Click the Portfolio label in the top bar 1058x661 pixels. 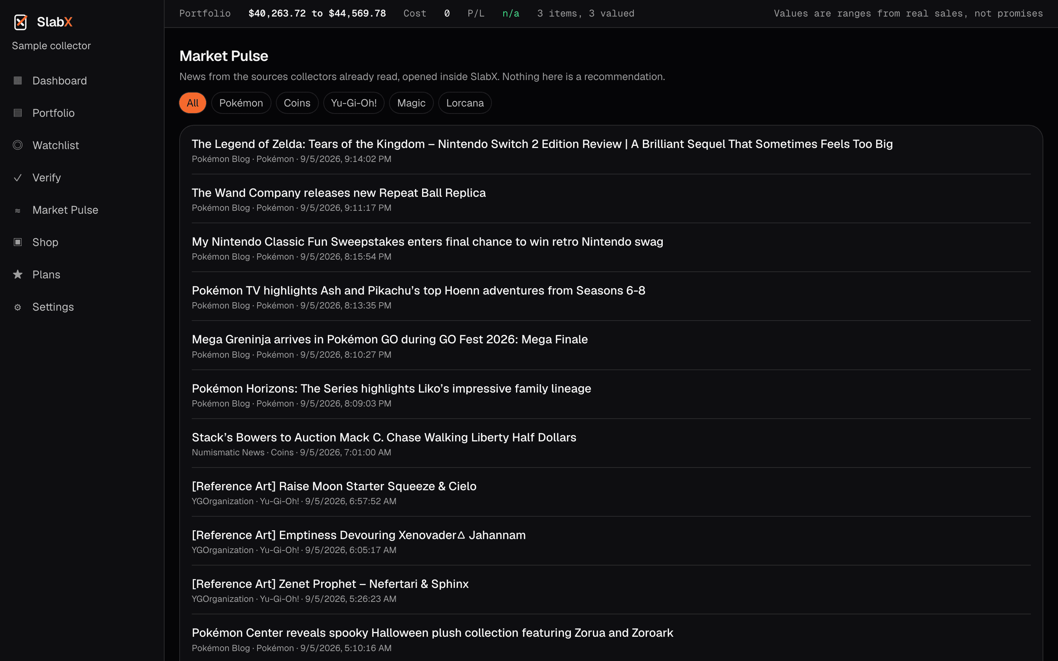click(205, 14)
